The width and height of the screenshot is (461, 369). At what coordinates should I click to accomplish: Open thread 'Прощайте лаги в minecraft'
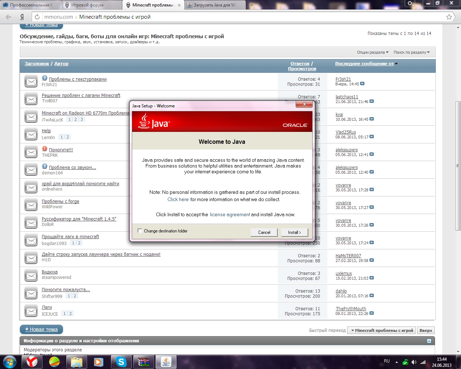click(70, 236)
